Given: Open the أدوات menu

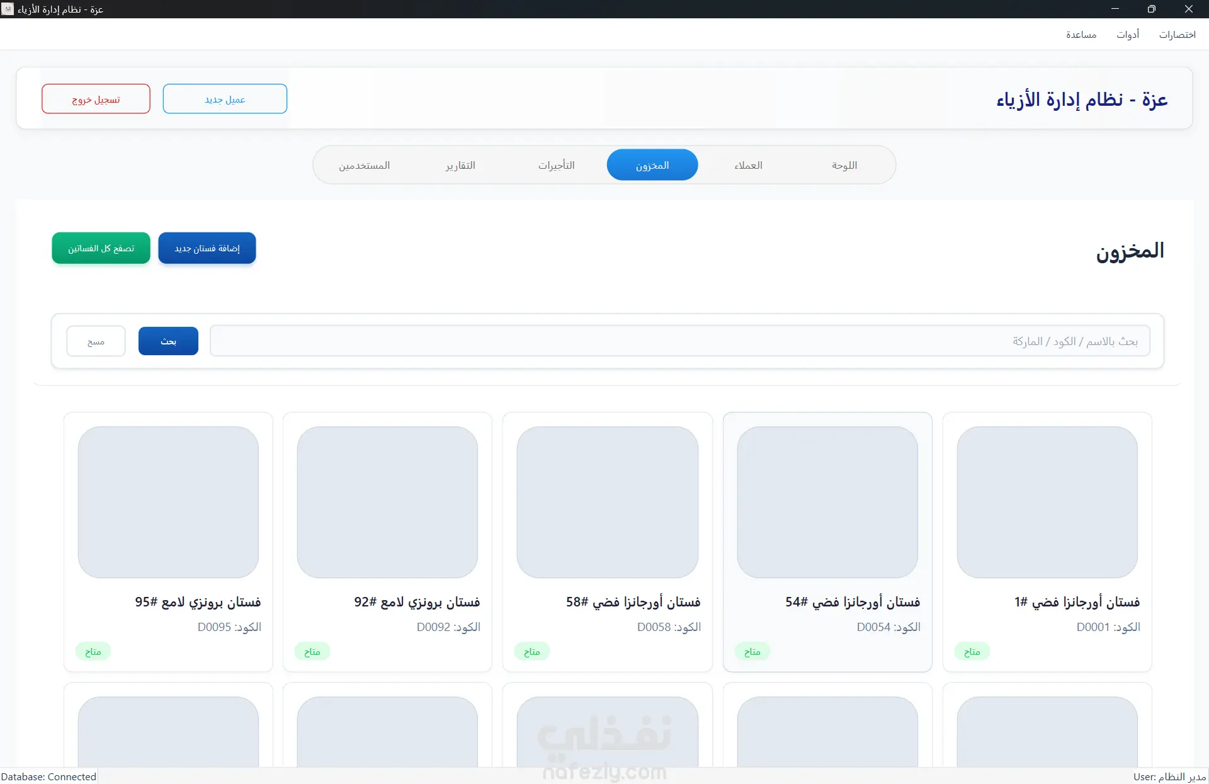Looking at the screenshot, I should pyautogui.click(x=1127, y=35).
